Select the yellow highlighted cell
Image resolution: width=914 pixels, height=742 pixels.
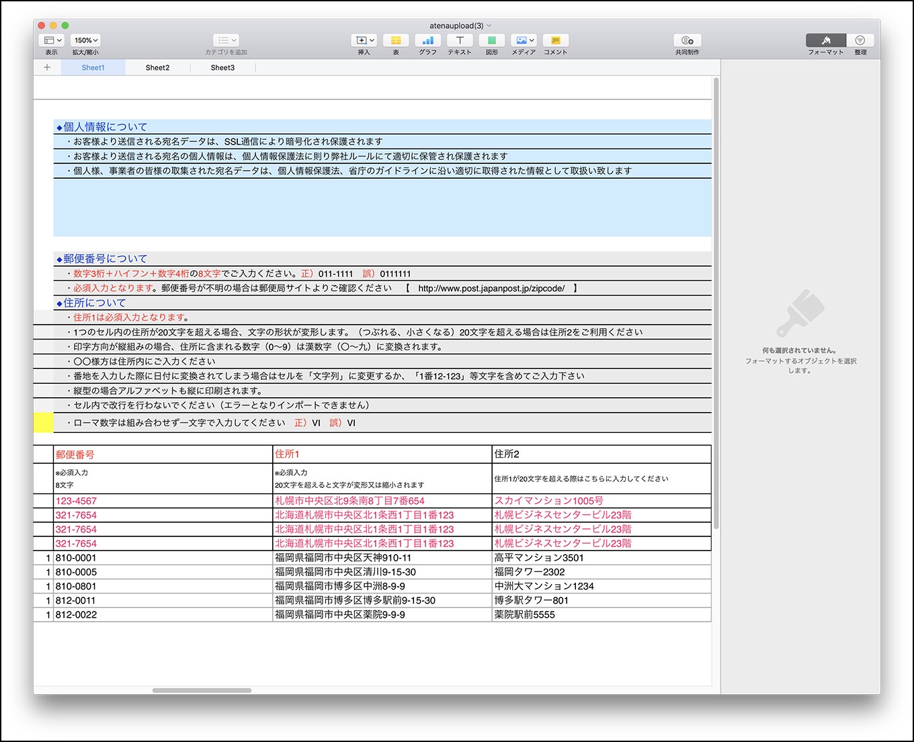point(43,423)
